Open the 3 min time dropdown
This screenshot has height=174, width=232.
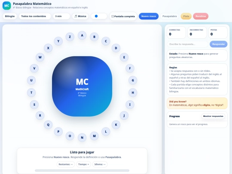(x=61, y=16)
